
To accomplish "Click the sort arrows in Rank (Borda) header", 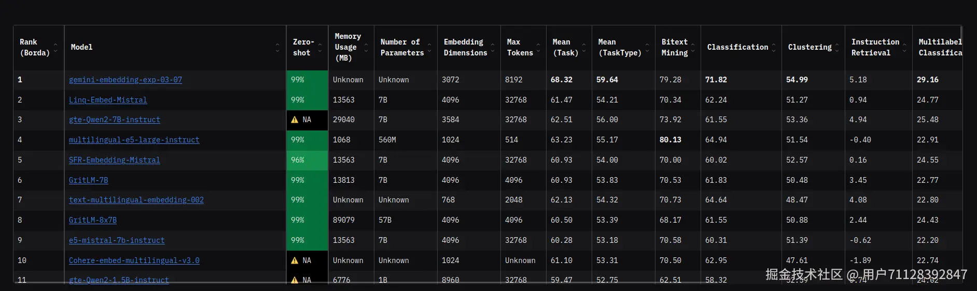I will 55,48.
